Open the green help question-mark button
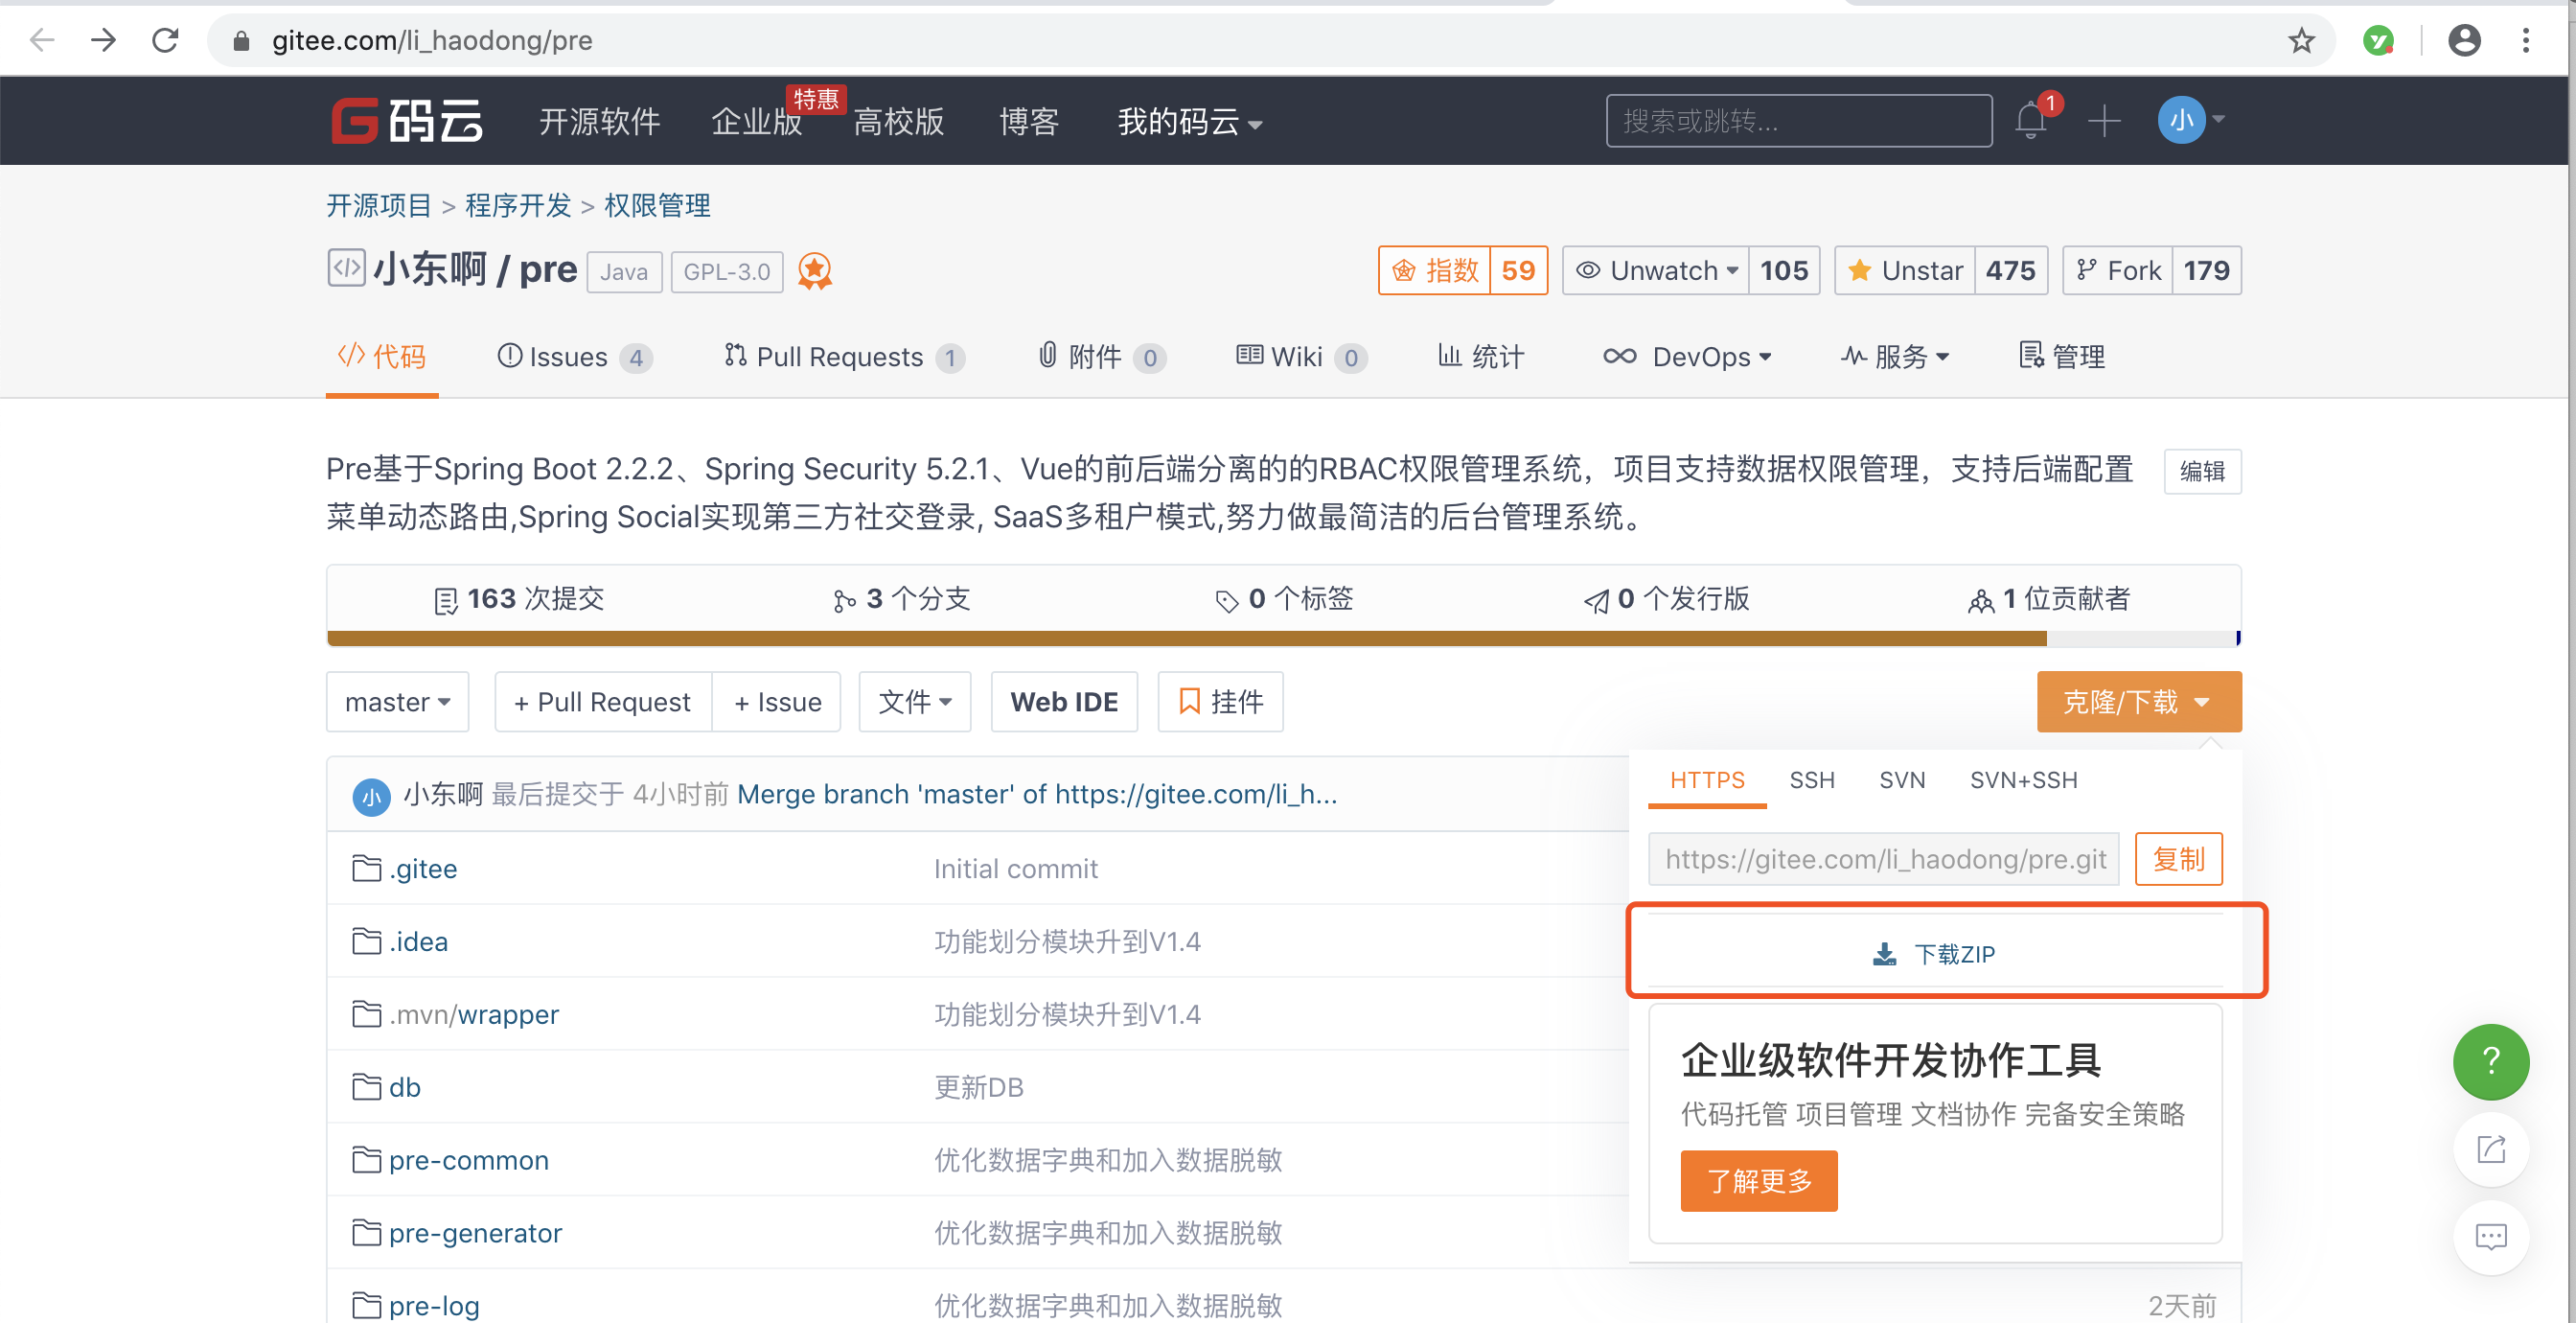 pos(2490,1061)
